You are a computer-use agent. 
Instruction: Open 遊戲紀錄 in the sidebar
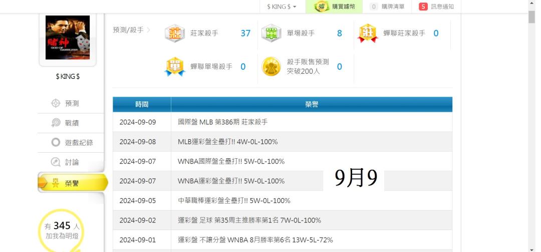point(71,142)
